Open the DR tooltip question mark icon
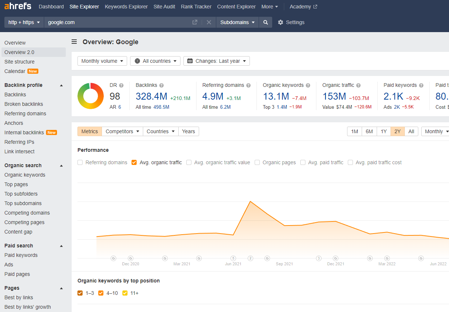The width and height of the screenshot is (449, 312). pos(121,85)
